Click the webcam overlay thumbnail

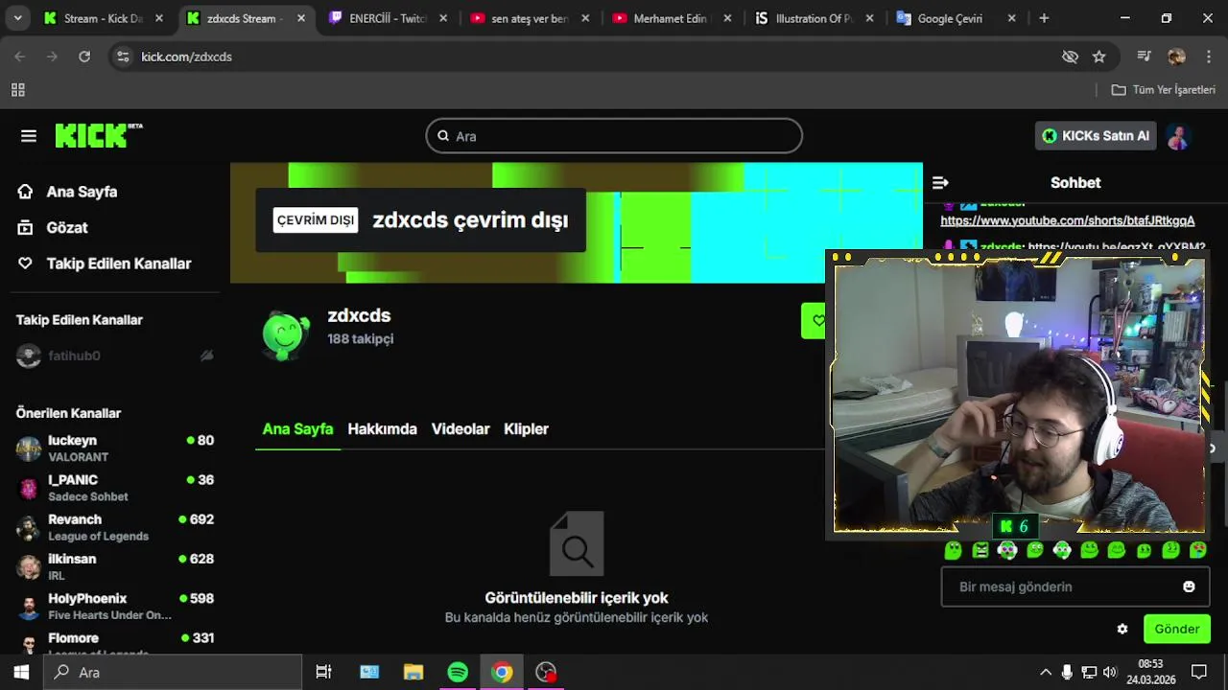pyautogui.click(x=1018, y=395)
